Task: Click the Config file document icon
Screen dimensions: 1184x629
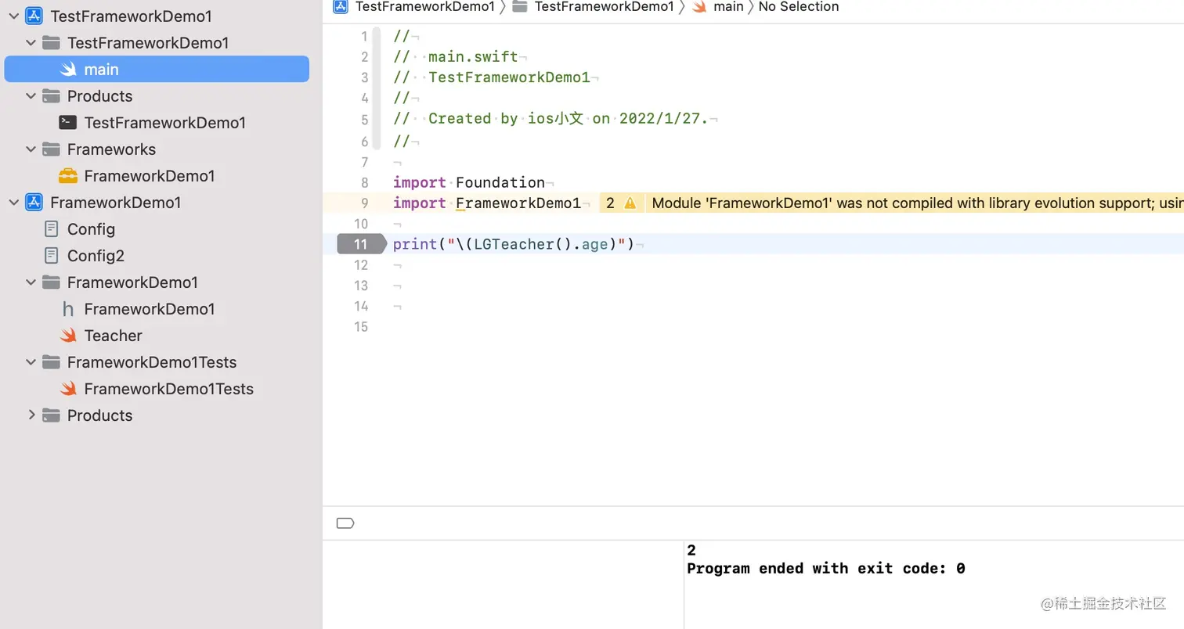Action: (x=51, y=229)
